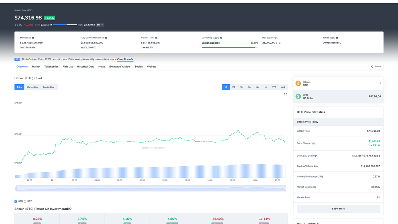The width and height of the screenshot is (398, 224).
Task: Uncheck the USD checkbox below the chart
Action: [15, 201]
